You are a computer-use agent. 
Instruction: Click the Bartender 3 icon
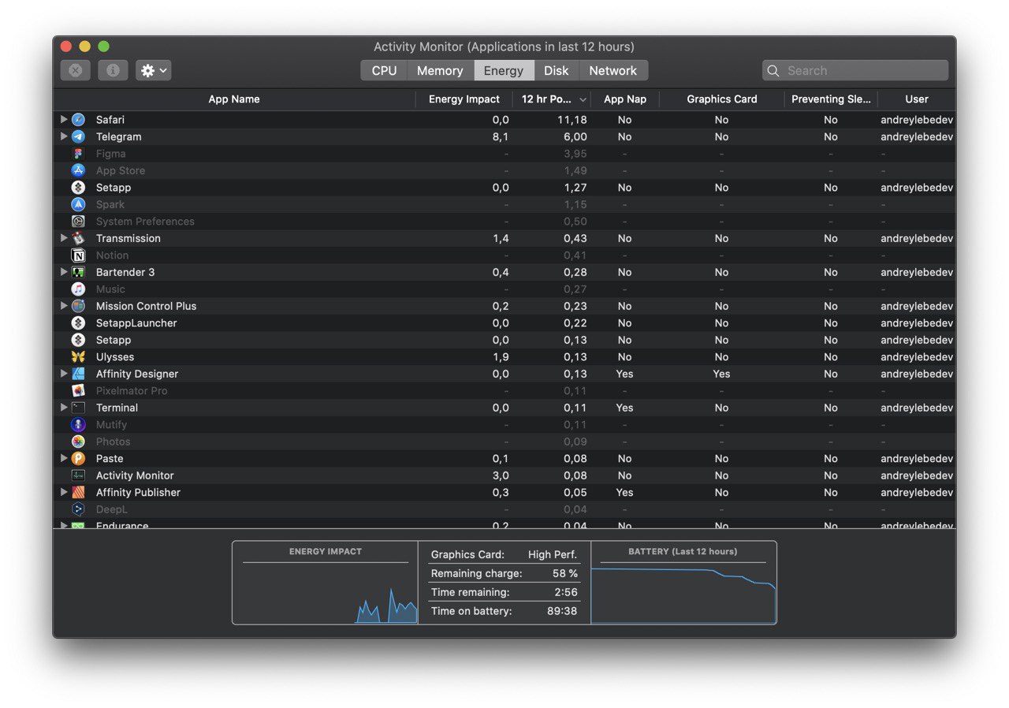coord(78,272)
